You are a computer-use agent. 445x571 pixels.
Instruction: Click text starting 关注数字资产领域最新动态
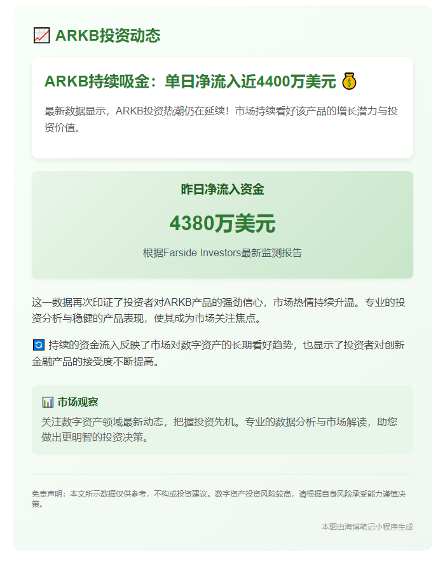pos(219,429)
